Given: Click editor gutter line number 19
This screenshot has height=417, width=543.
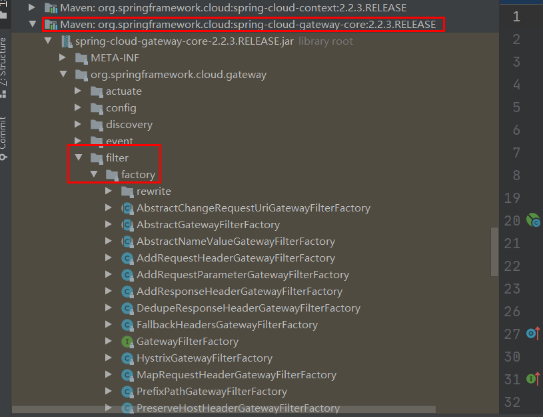Looking at the screenshot, I should coord(512,197).
